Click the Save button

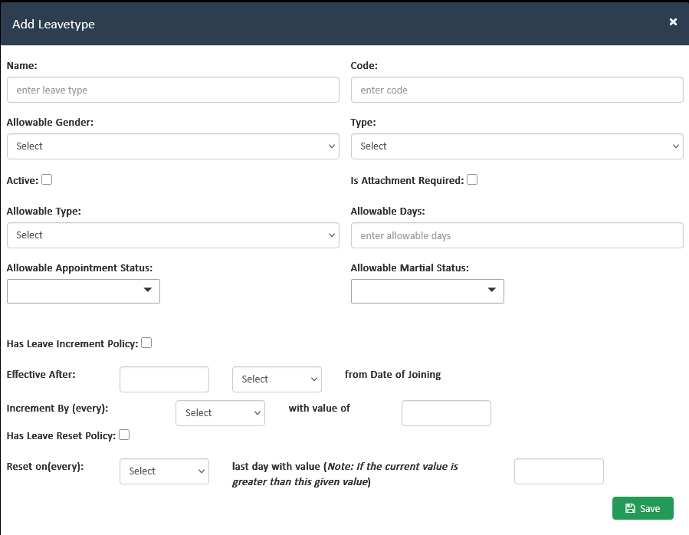tap(642, 508)
